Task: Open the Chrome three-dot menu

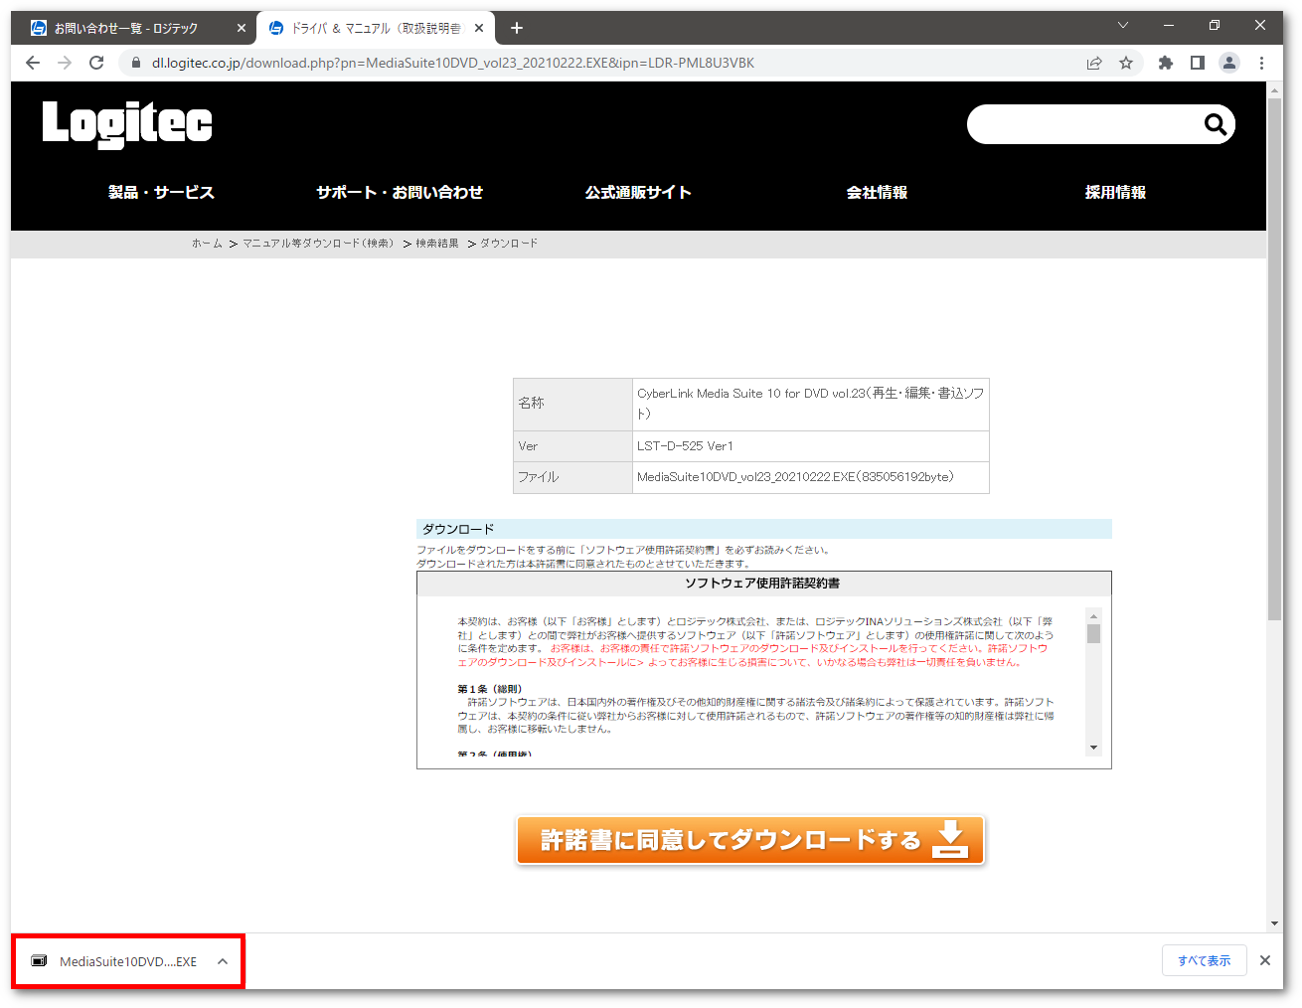Action: click(x=1261, y=63)
